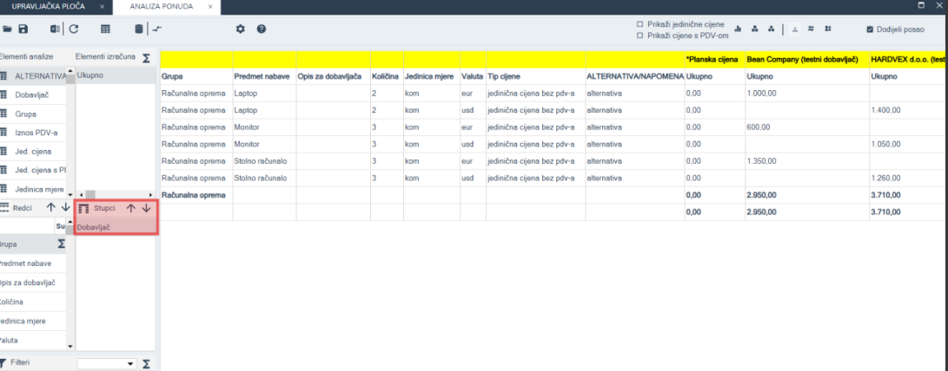Open help question mark icon

click(261, 29)
